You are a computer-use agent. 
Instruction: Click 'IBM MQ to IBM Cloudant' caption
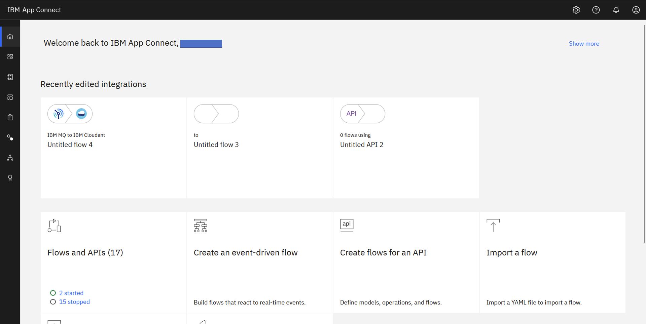76,135
